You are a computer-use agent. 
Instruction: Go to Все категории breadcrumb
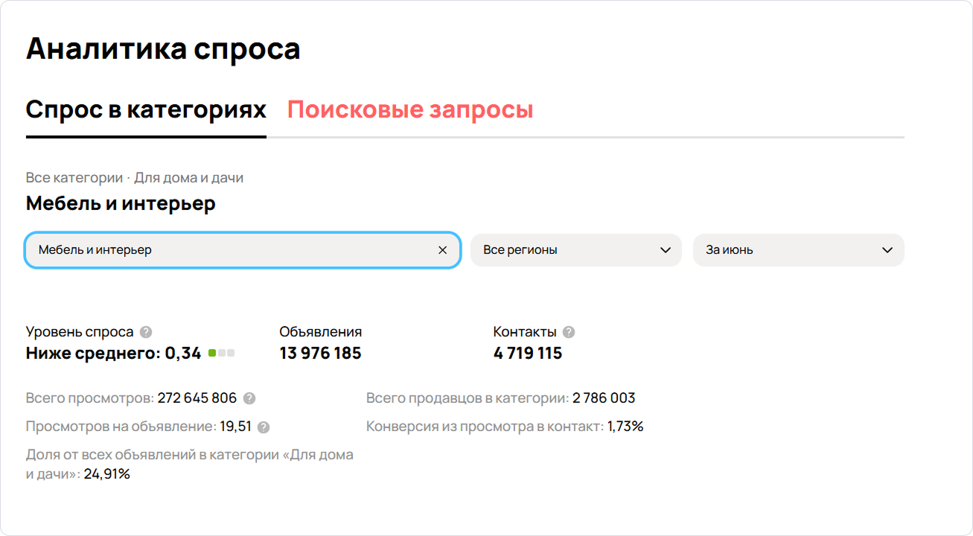coord(74,178)
